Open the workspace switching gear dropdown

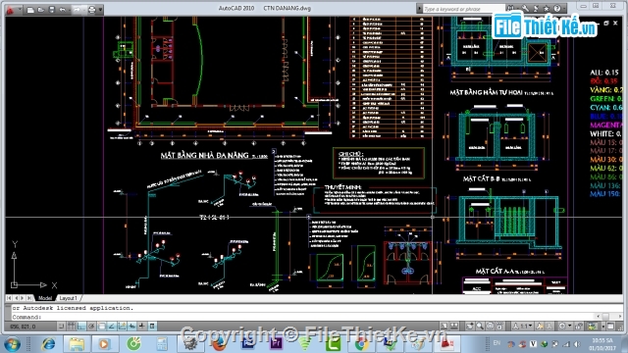[564, 327]
